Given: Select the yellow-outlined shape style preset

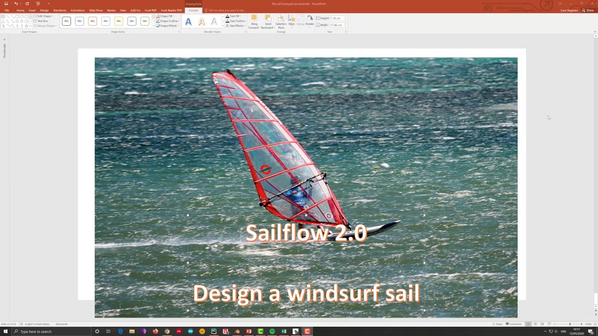Looking at the screenshot, I should [x=119, y=21].
